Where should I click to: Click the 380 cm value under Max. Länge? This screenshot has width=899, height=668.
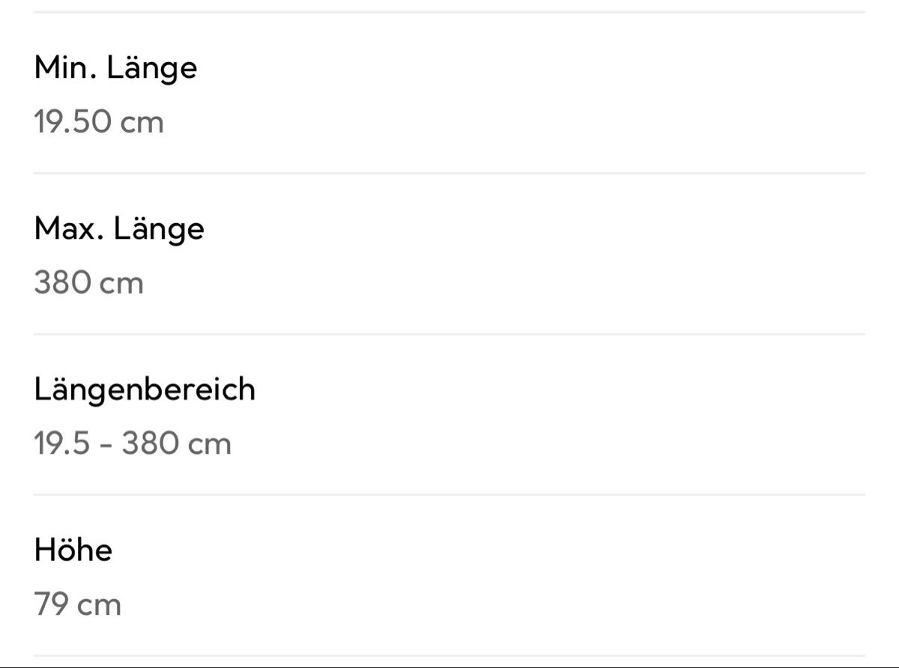point(88,283)
